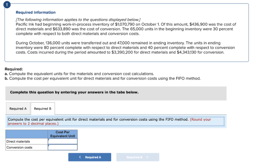This screenshot has height=168, width=253.
Task: Switch to the Required A tab
Action: click(x=18, y=109)
